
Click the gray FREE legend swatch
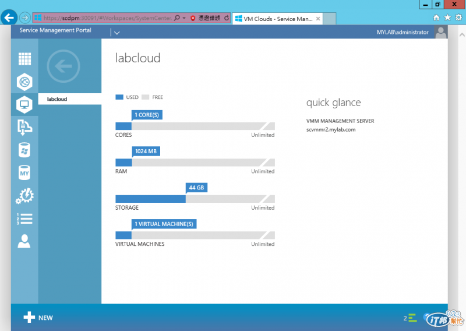click(145, 97)
